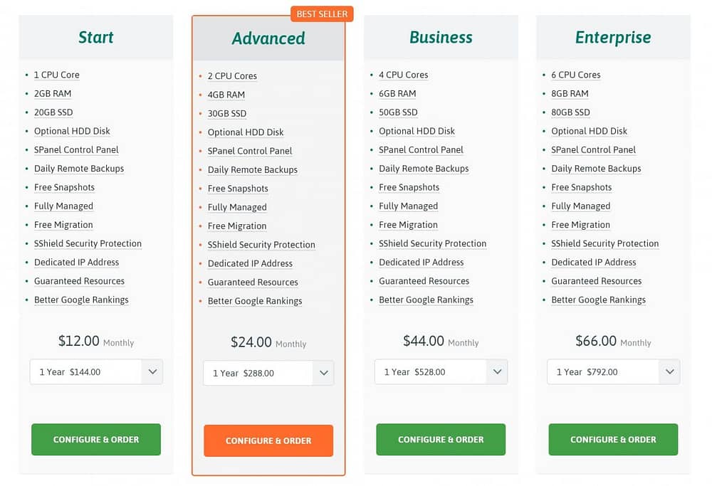Image resolution: width=712 pixels, height=486 pixels.
Task: Expand Start plan billing dropdown arrow
Action: coord(152,371)
